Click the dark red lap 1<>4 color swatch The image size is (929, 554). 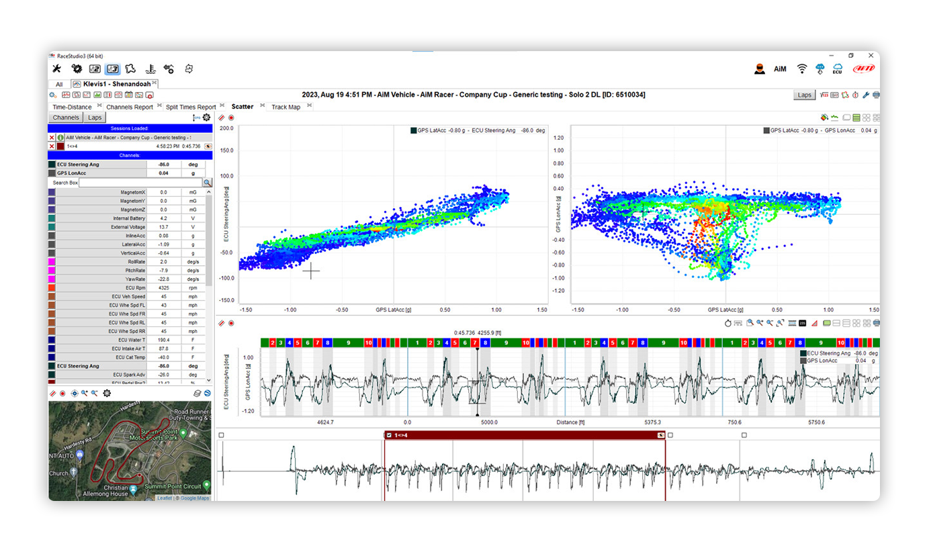[60, 146]
